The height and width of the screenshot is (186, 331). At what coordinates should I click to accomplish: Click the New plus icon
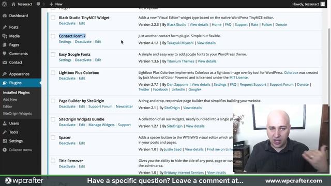[51, 4]
